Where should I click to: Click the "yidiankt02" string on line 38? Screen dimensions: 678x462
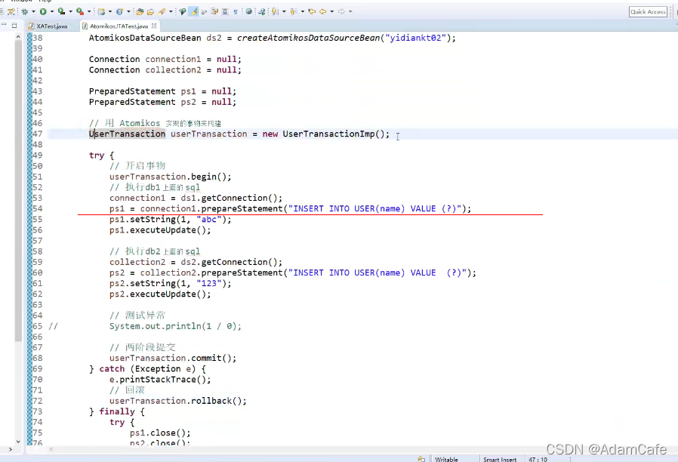point(415,38)
